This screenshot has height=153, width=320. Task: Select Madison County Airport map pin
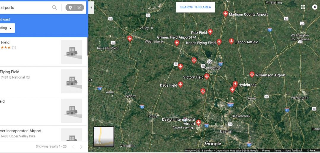coord(226,14)
